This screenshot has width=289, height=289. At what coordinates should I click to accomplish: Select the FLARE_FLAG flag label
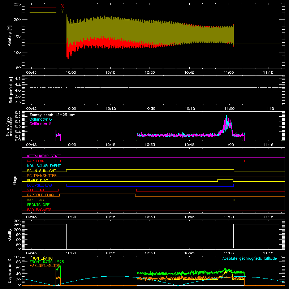point(38,180)
